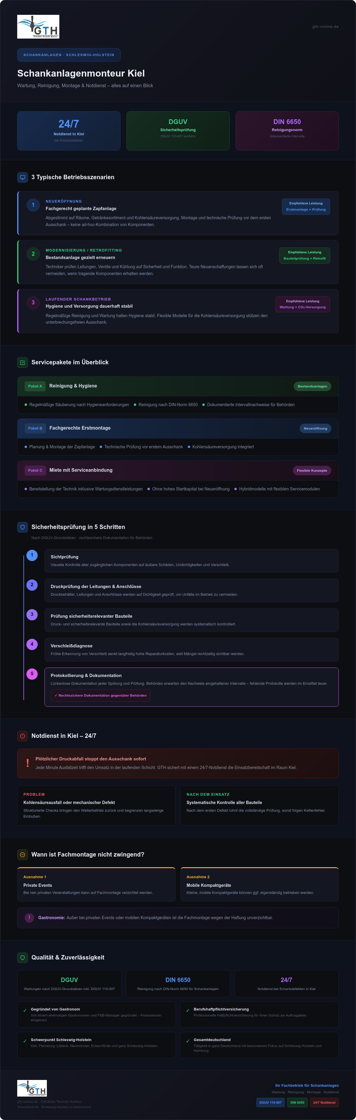Click the Schankanlagen · Schleswig-Holstein tag
This screenshot has width=356, height=1120.
[x=69, y=55]
